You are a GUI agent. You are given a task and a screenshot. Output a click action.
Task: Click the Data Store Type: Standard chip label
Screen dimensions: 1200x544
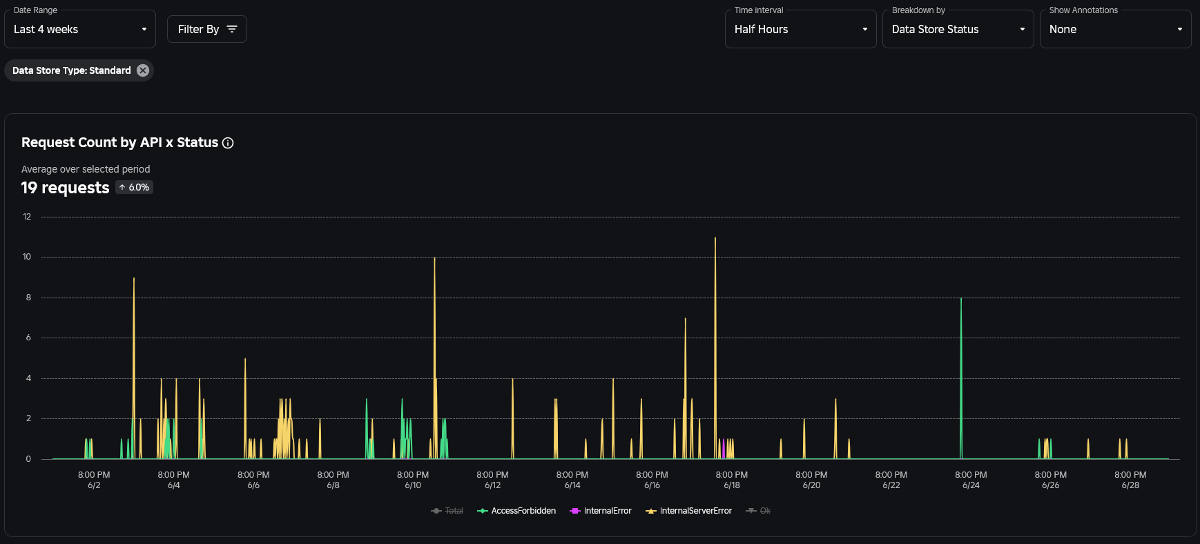tap(71, 70)
